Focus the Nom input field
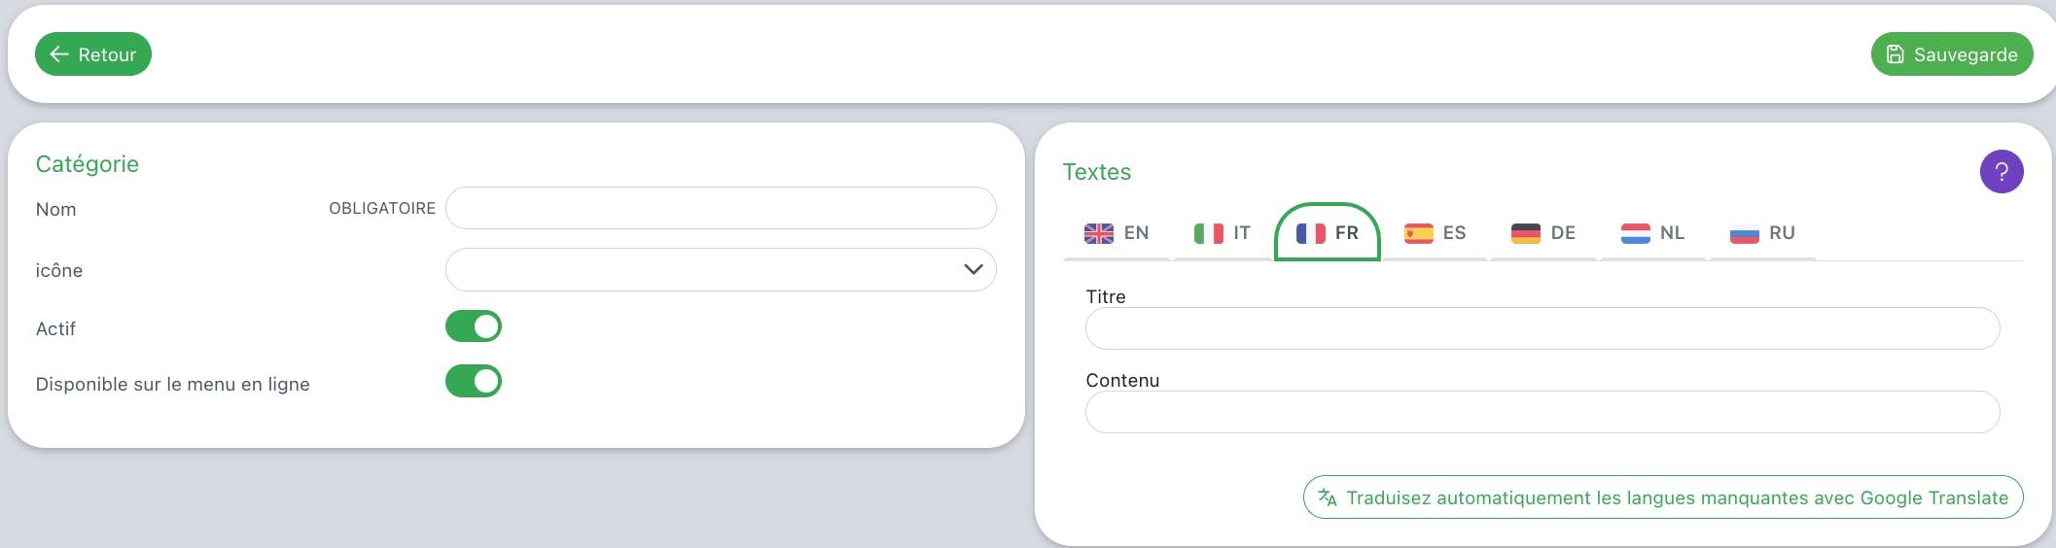 point(720,209)
